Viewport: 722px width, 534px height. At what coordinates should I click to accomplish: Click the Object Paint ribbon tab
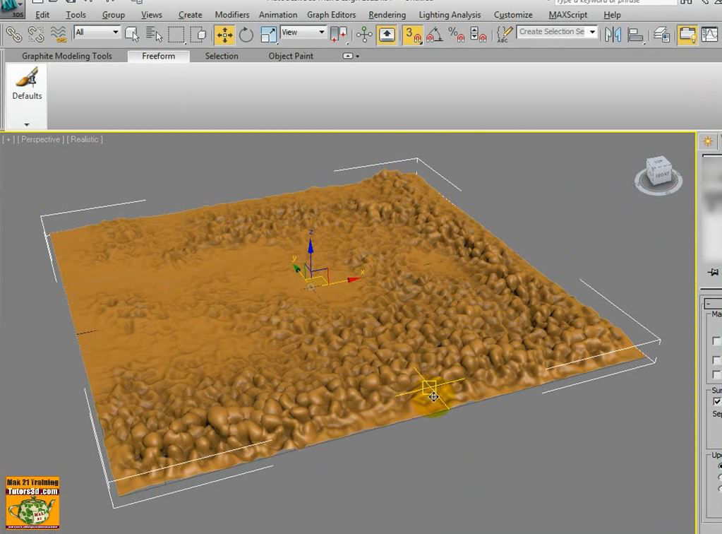[x=290, y=56]
